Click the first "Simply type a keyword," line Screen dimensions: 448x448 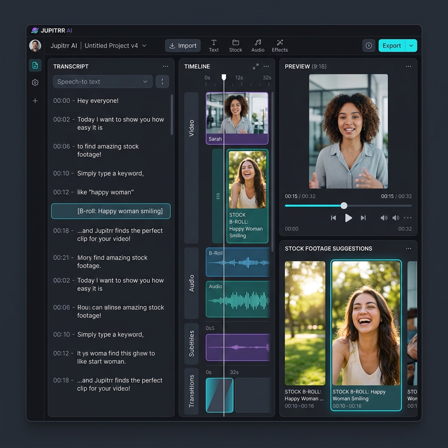click(x=110, y=173)
